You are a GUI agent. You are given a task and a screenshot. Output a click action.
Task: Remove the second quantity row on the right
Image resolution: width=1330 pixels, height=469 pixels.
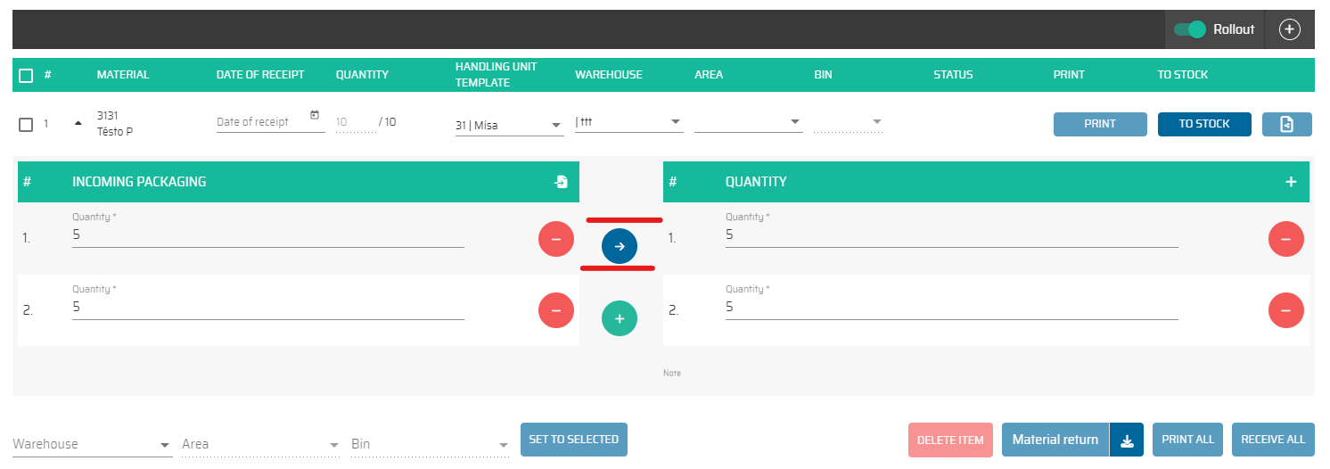pos(1285,310)
